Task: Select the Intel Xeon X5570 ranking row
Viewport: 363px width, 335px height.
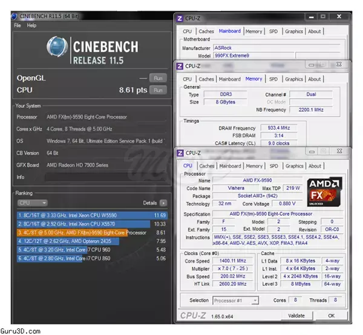Action: point(92,224)
